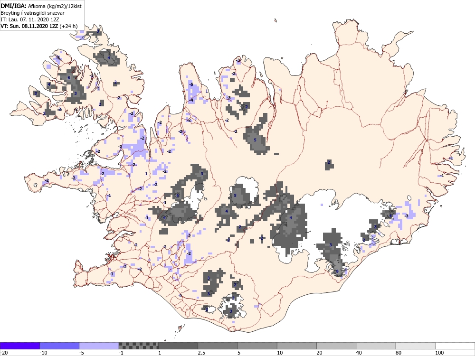Click the 'IT: Lau. 07. 11. 2020 12Z' line
This screenshot has height=356, width=475.
(29, 19)
